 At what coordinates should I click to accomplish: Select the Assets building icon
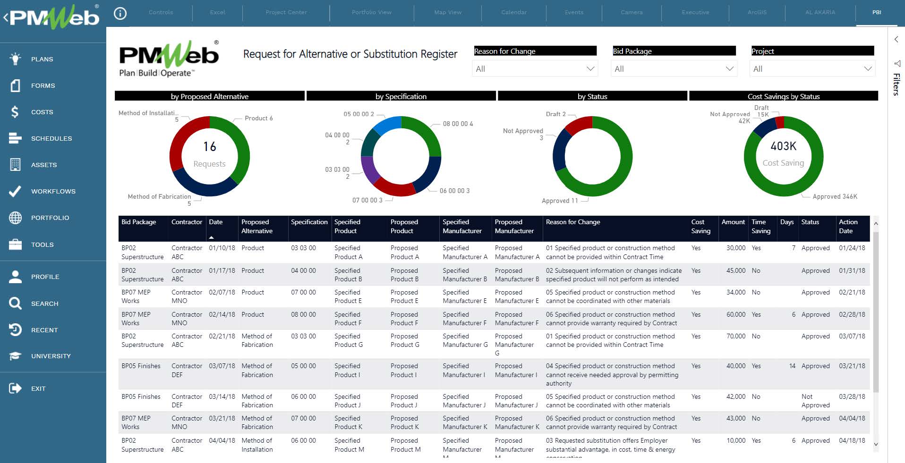[x=15, y=165]
